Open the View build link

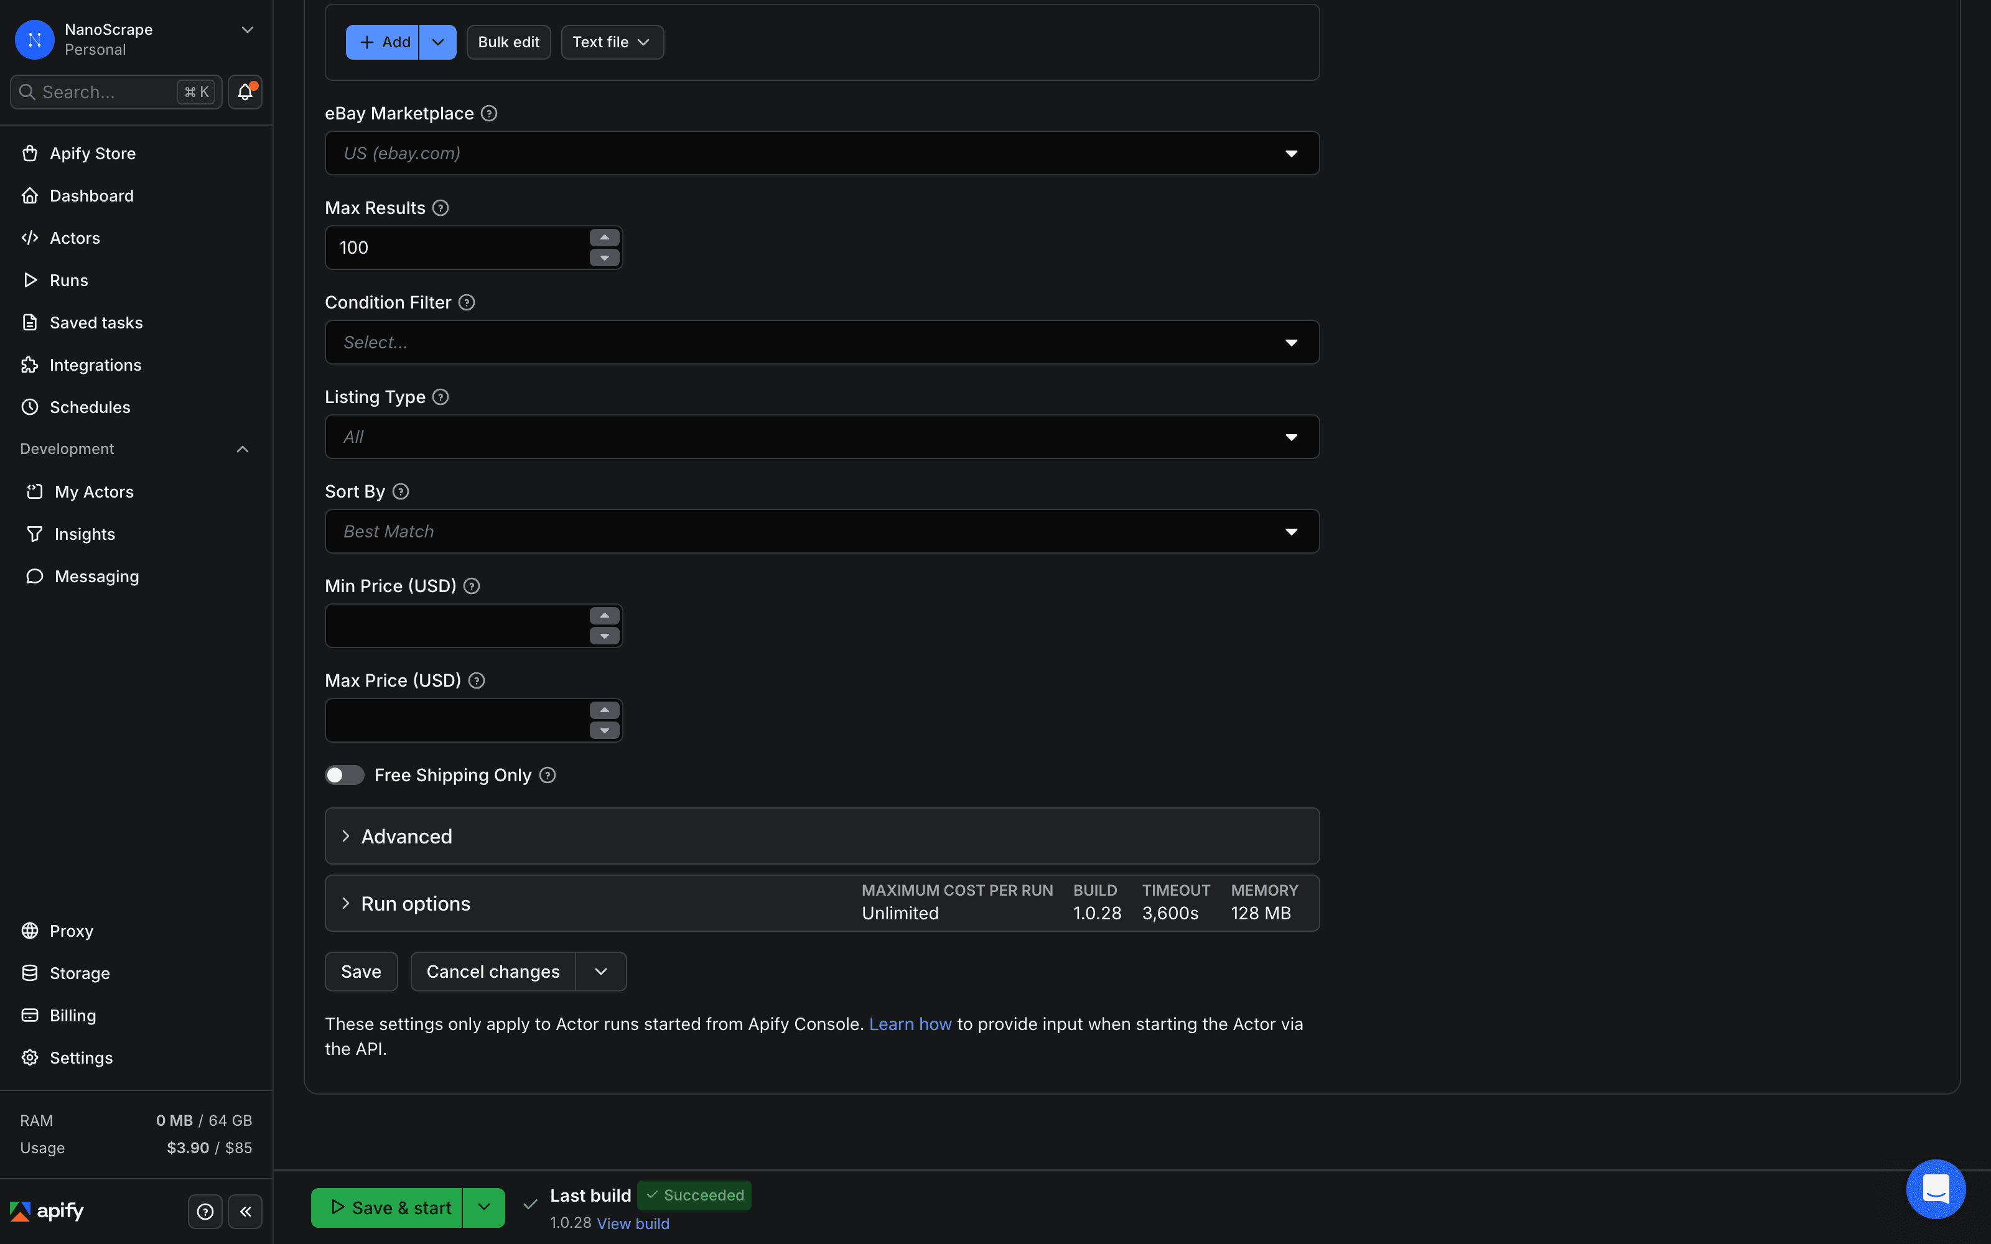coord(633,1223)
